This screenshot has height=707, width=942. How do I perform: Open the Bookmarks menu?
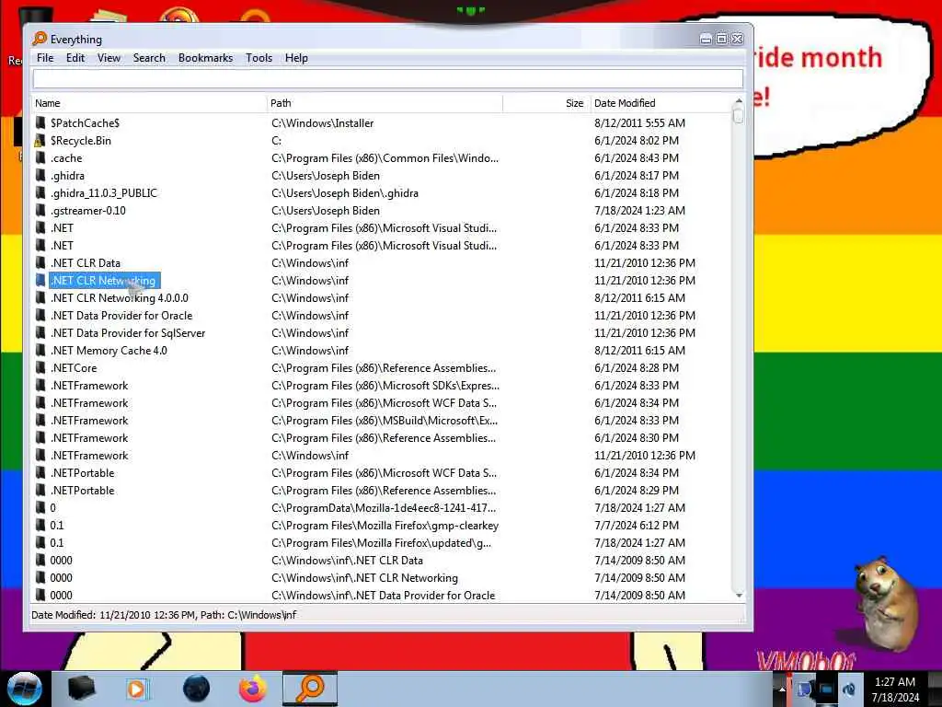[x=205, y=58]
